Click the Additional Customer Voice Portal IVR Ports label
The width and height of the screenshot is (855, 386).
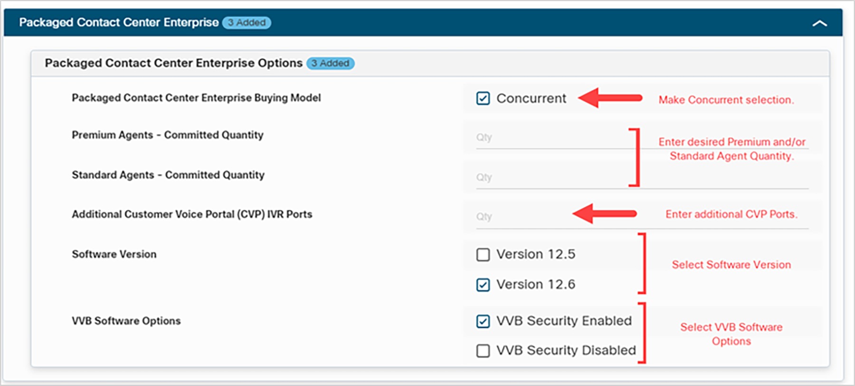click(x=192, y=214)
